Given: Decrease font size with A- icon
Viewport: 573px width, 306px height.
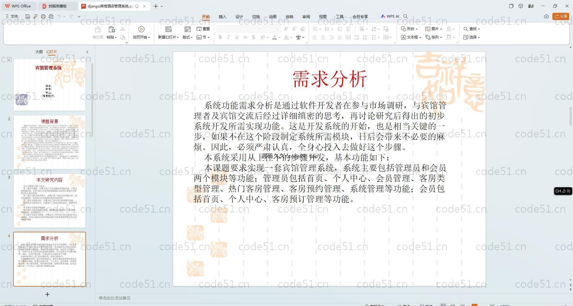Looking at the screenshot, I should pyautogui.click(x=294, y=29).
